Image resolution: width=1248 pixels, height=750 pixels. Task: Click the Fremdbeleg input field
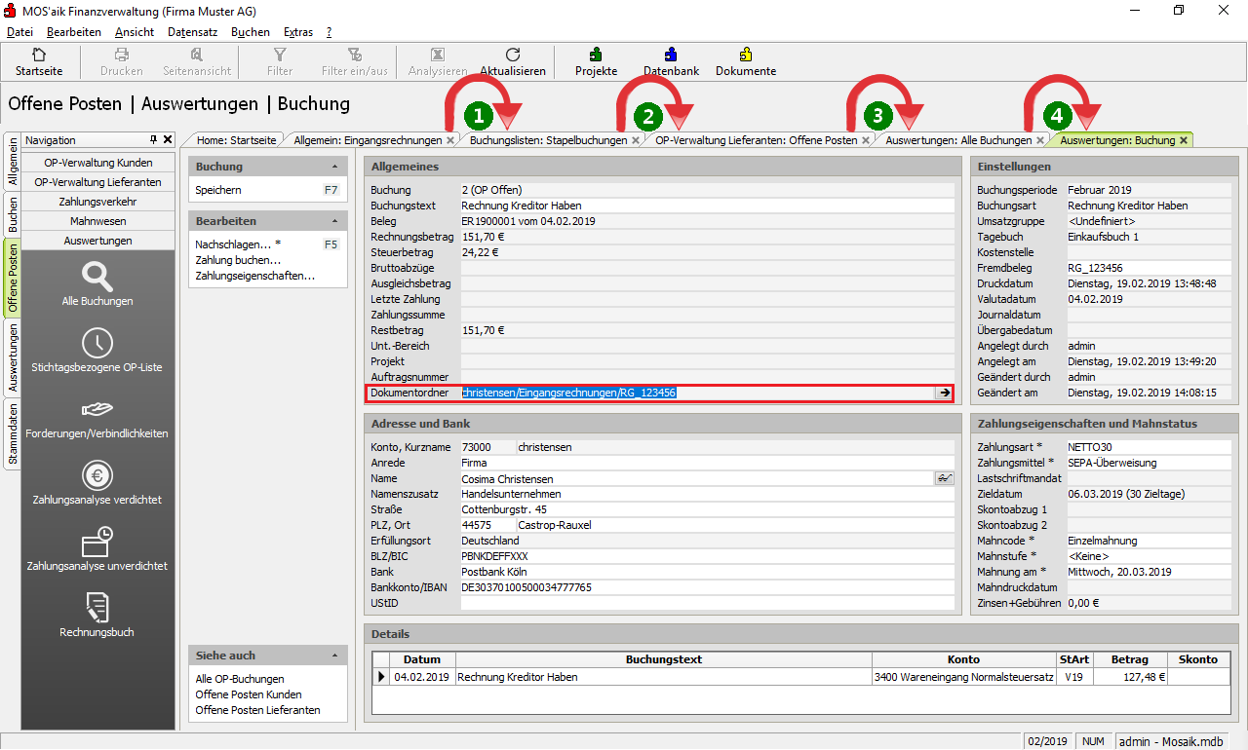(1148, 268)
